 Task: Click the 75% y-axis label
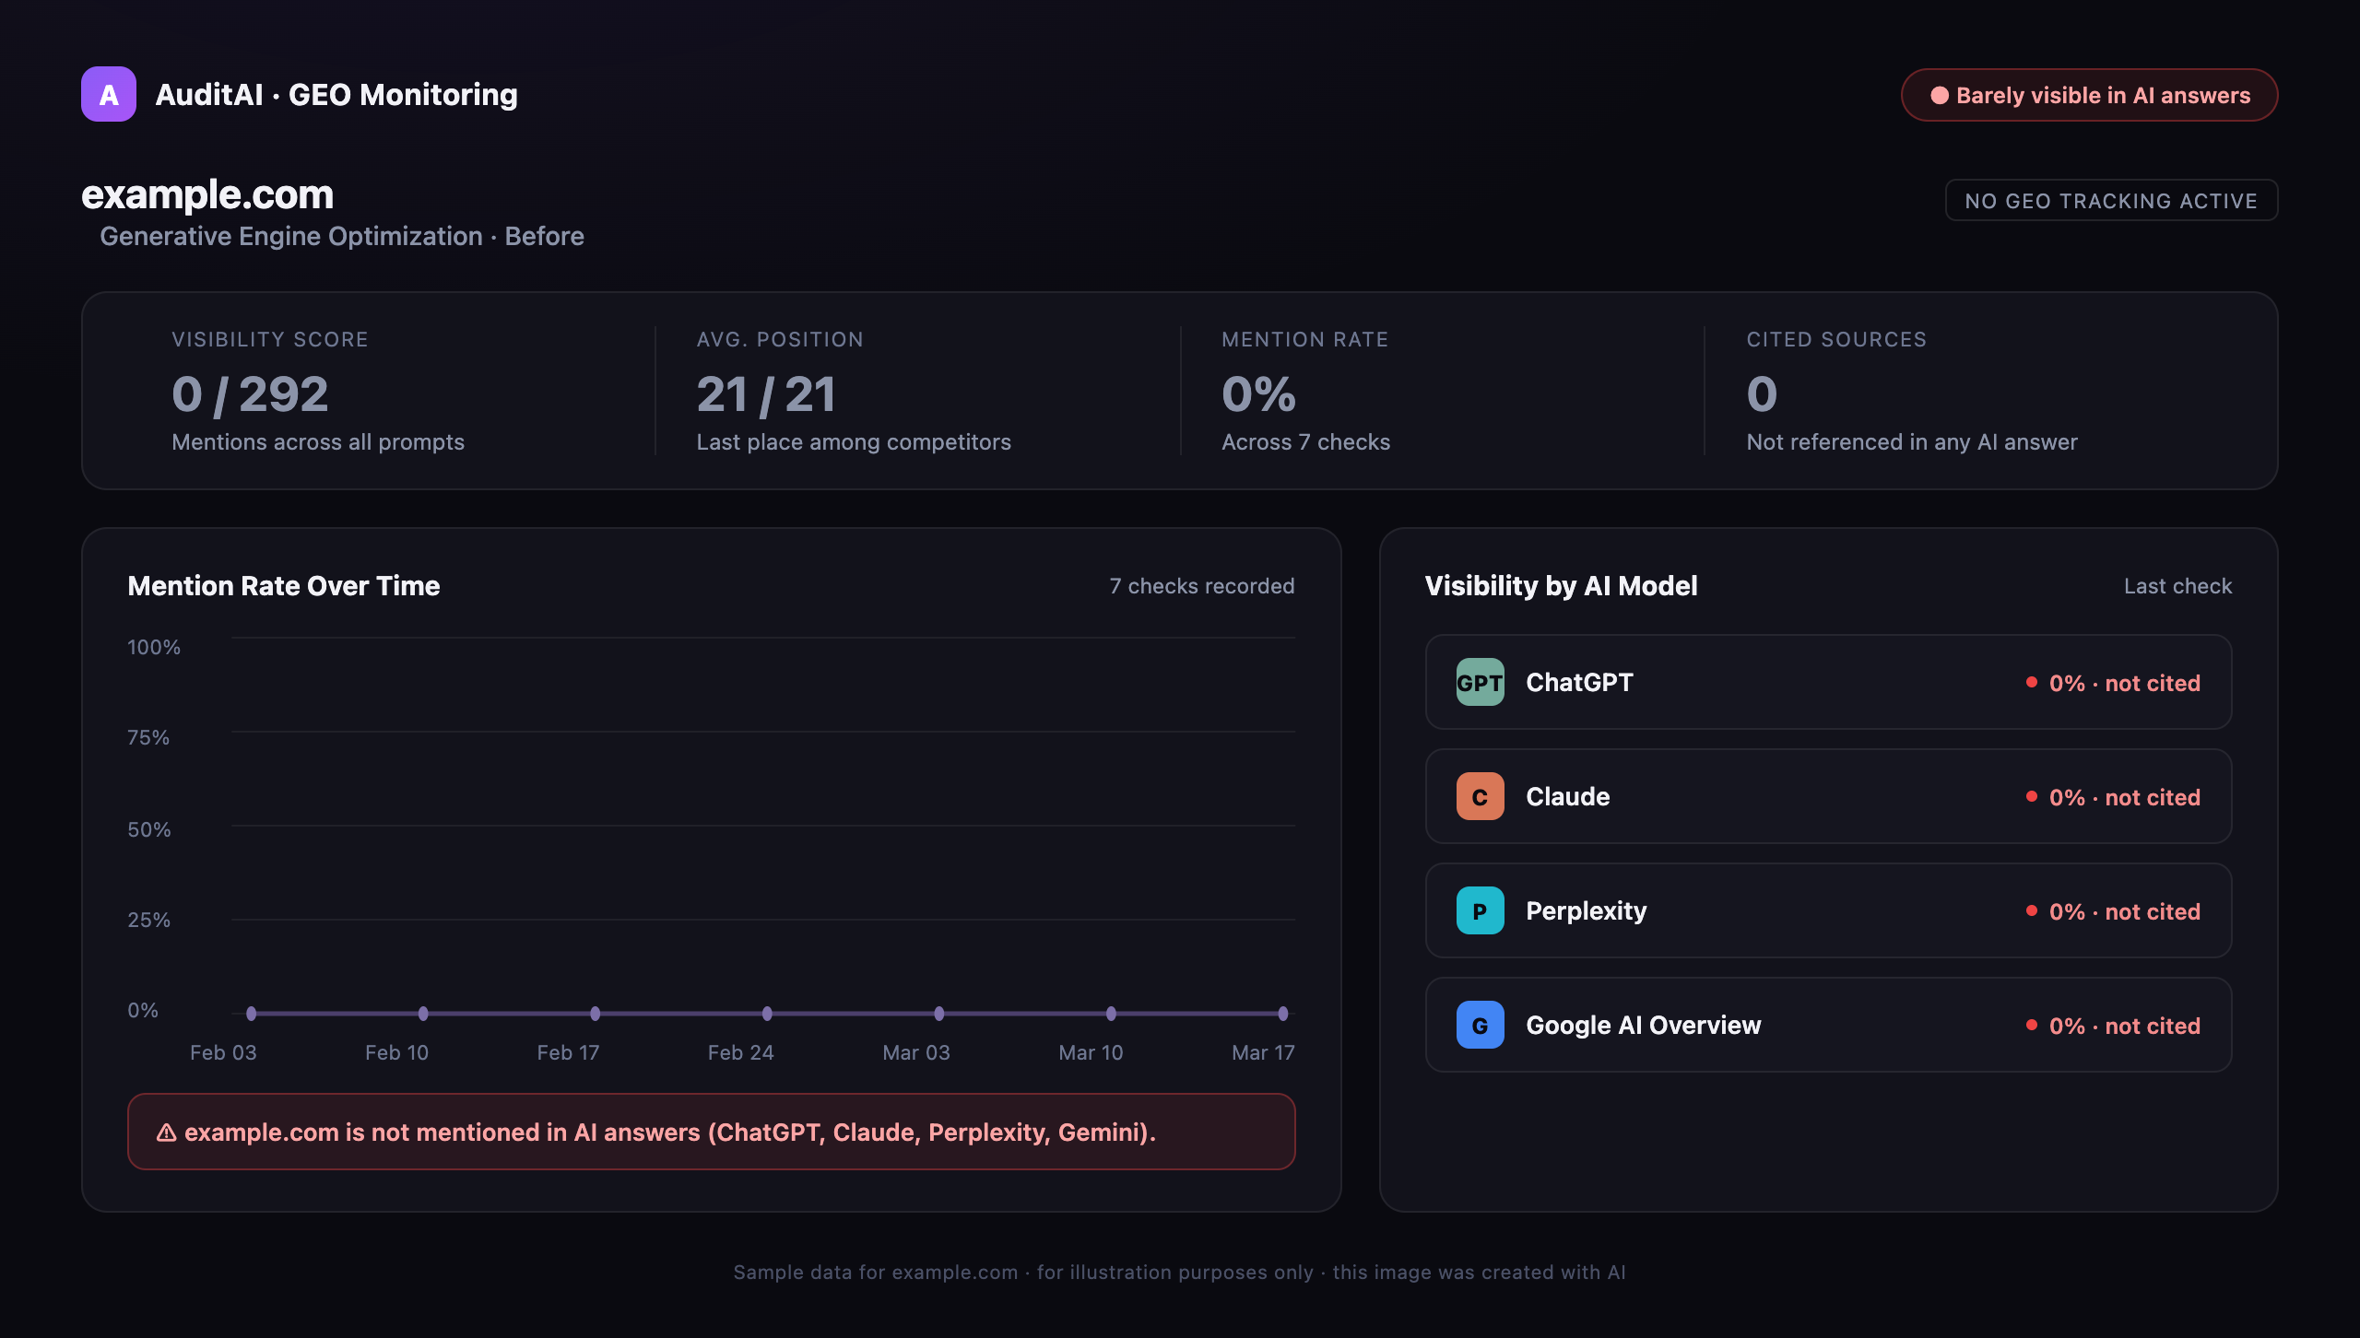pyautogui.click(x=148, y=737)
